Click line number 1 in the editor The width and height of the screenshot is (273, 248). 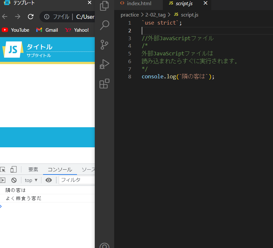129,23
